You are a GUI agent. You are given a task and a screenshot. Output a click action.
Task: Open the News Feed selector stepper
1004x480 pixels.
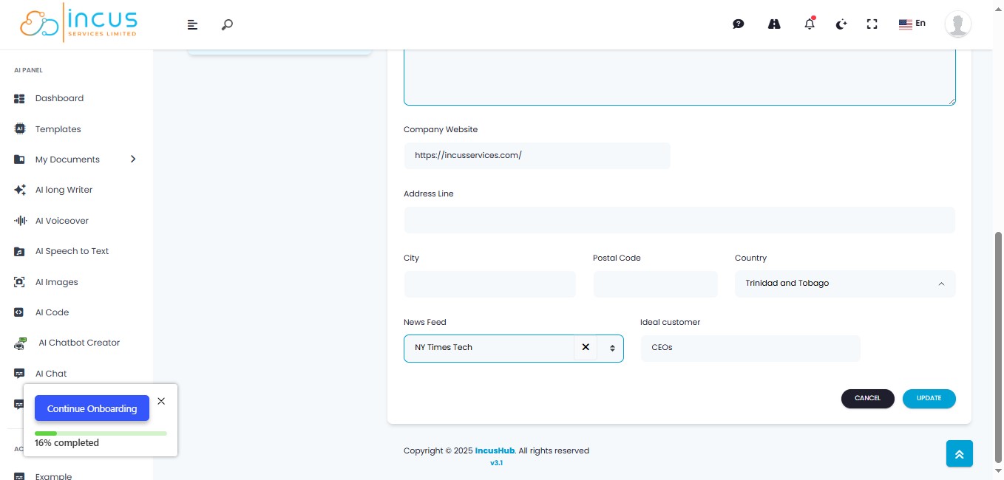point(611,347)
